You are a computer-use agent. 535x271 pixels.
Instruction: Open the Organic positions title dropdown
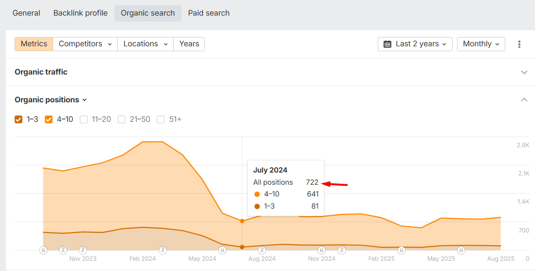point(51,100)
